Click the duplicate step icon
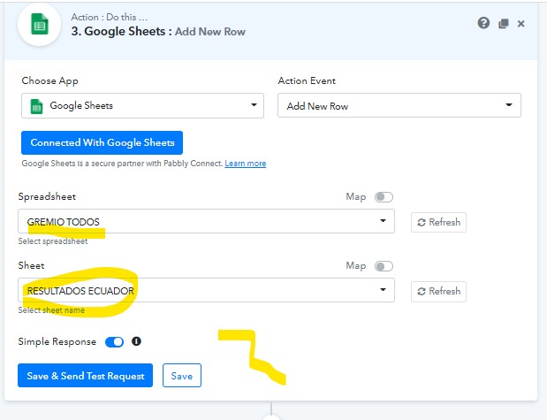Screen dimensions: 547x420 pos(503,24)
